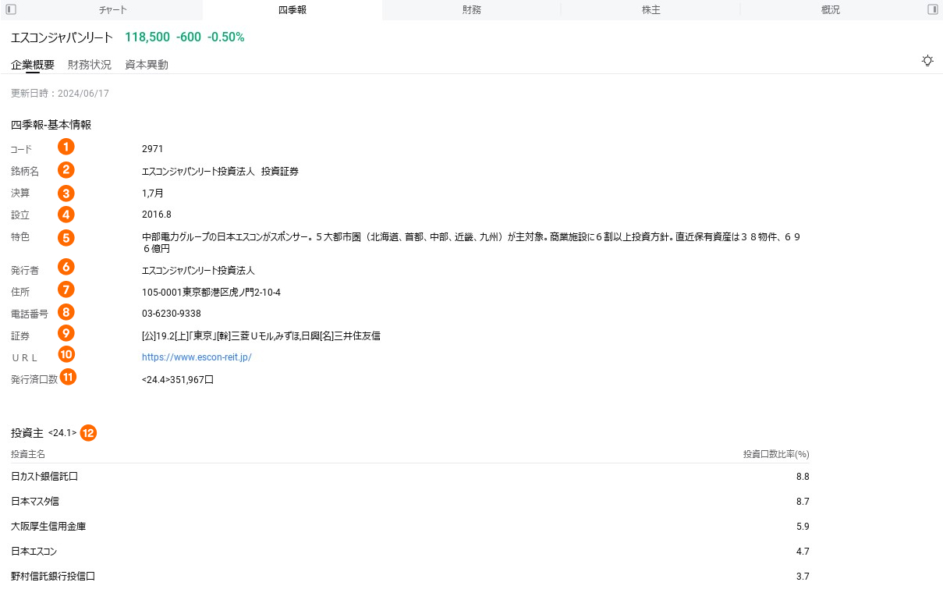
Task: Click the ratio value 4.7
Action: tap(803, 552)
